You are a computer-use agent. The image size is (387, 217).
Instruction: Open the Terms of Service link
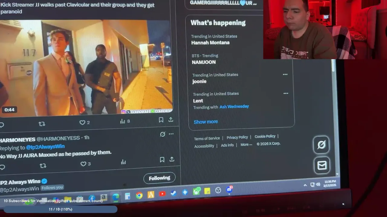pos(207,139)
